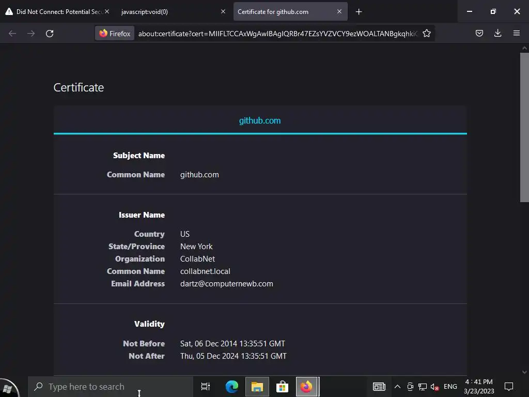Open the Downloads panel

pyautogui.click(x=497, y=34)
